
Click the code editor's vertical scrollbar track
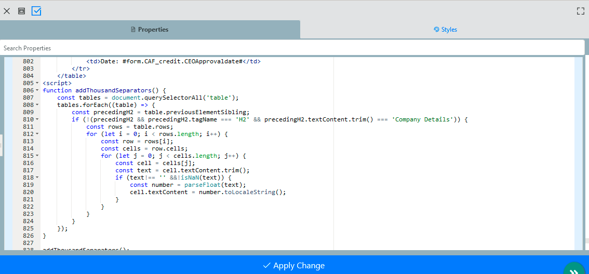(579, 156)
